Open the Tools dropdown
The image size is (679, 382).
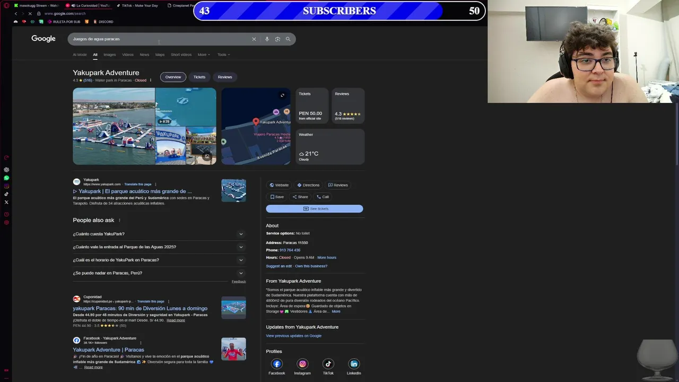point(223,55)
